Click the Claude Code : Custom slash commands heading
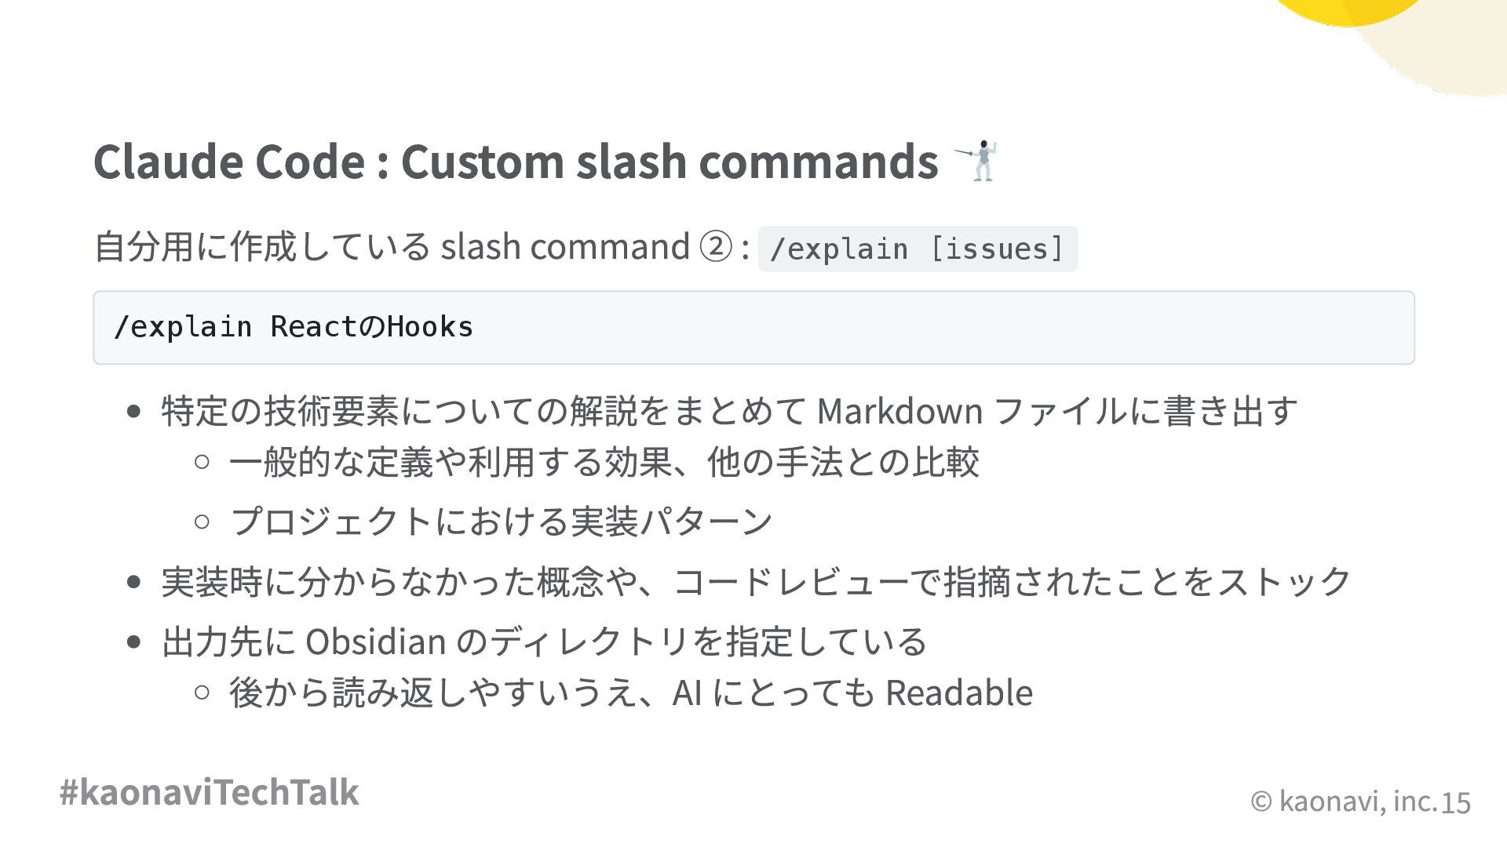Image resolution: width=1507 pixels, height=847 pixels. click(516, 161)
